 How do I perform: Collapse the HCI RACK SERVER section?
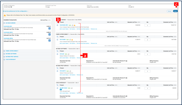4,23
